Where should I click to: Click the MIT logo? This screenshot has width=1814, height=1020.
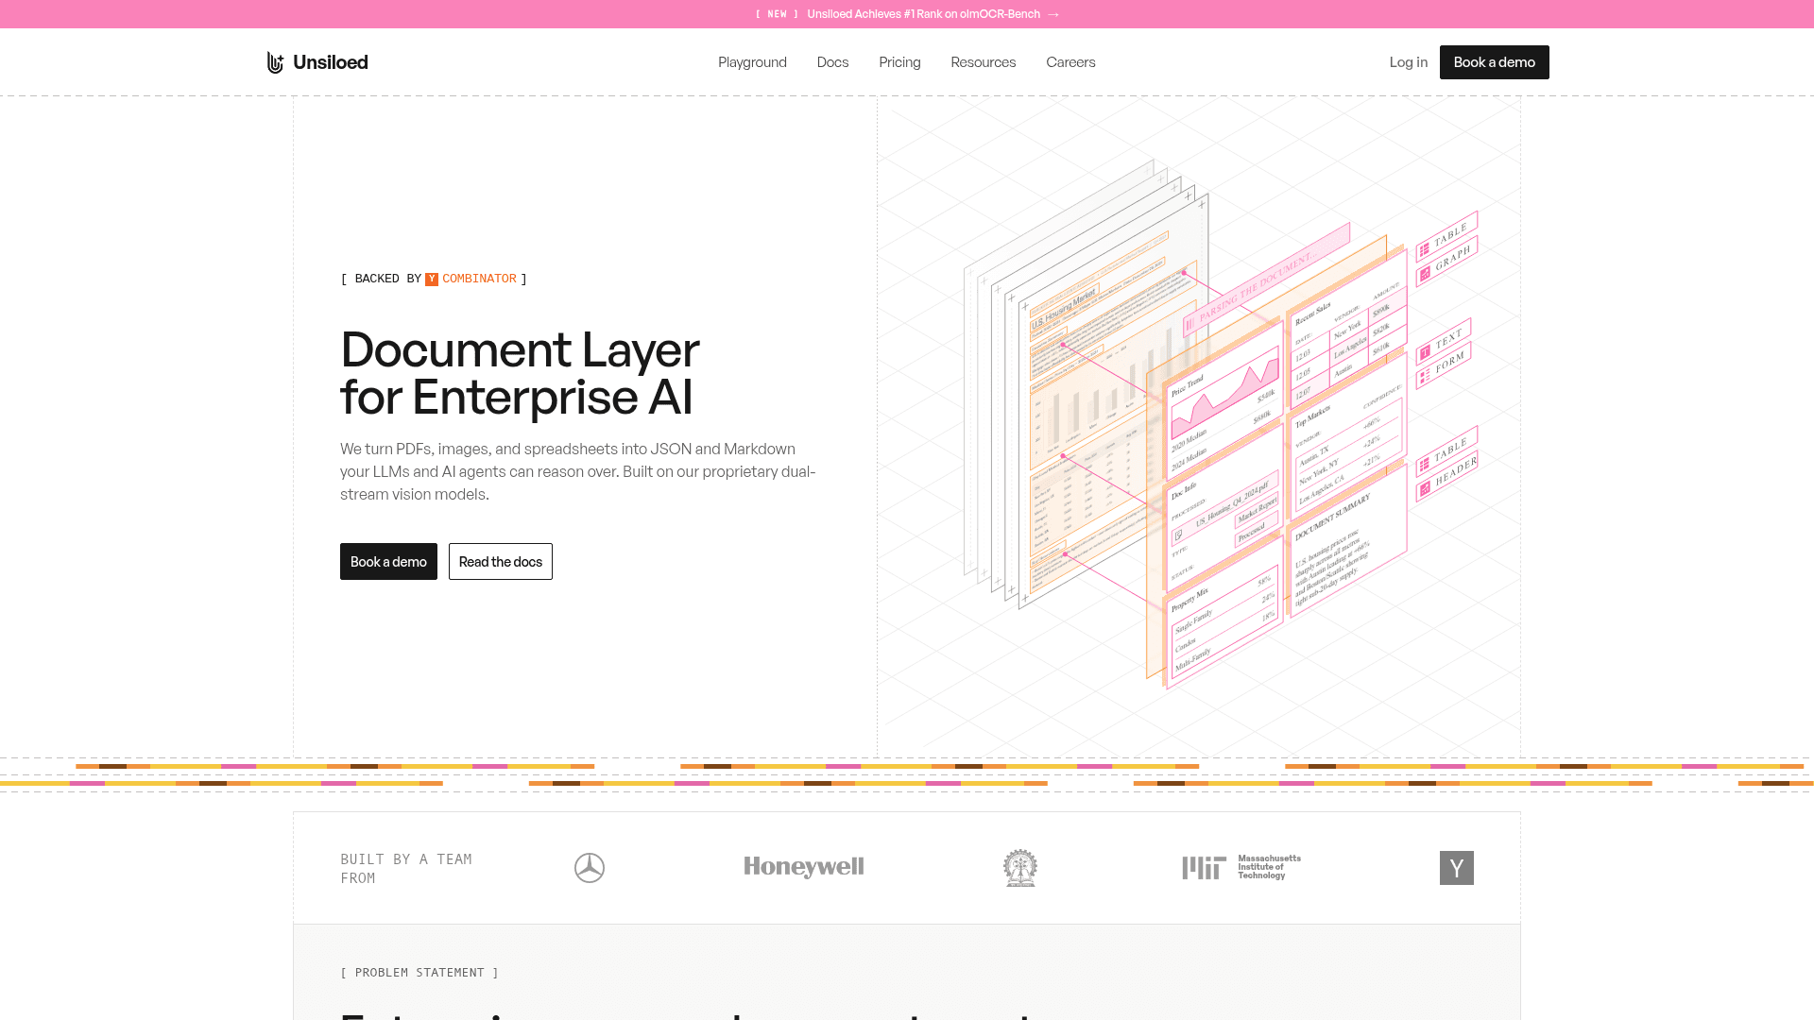click(1241, 867)
